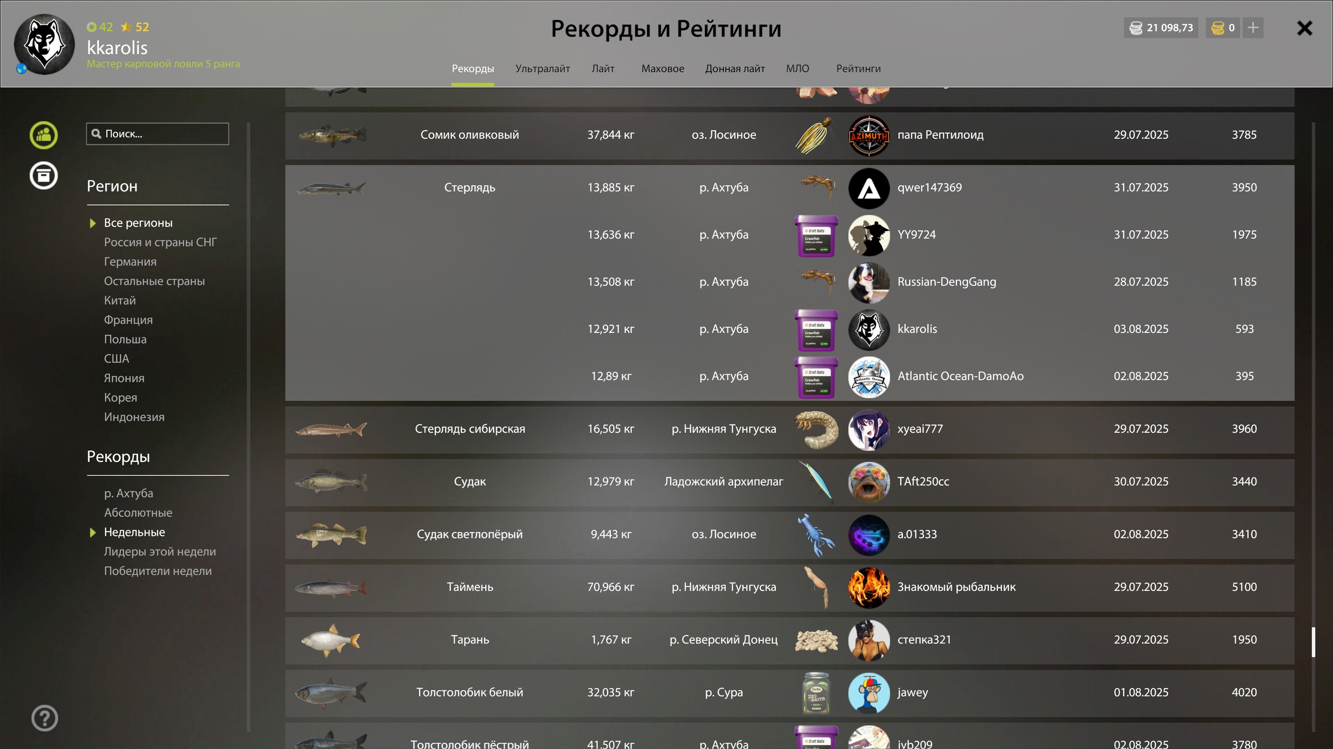Expand the Судак record row
1333x749 pixels.
(789, 482)
